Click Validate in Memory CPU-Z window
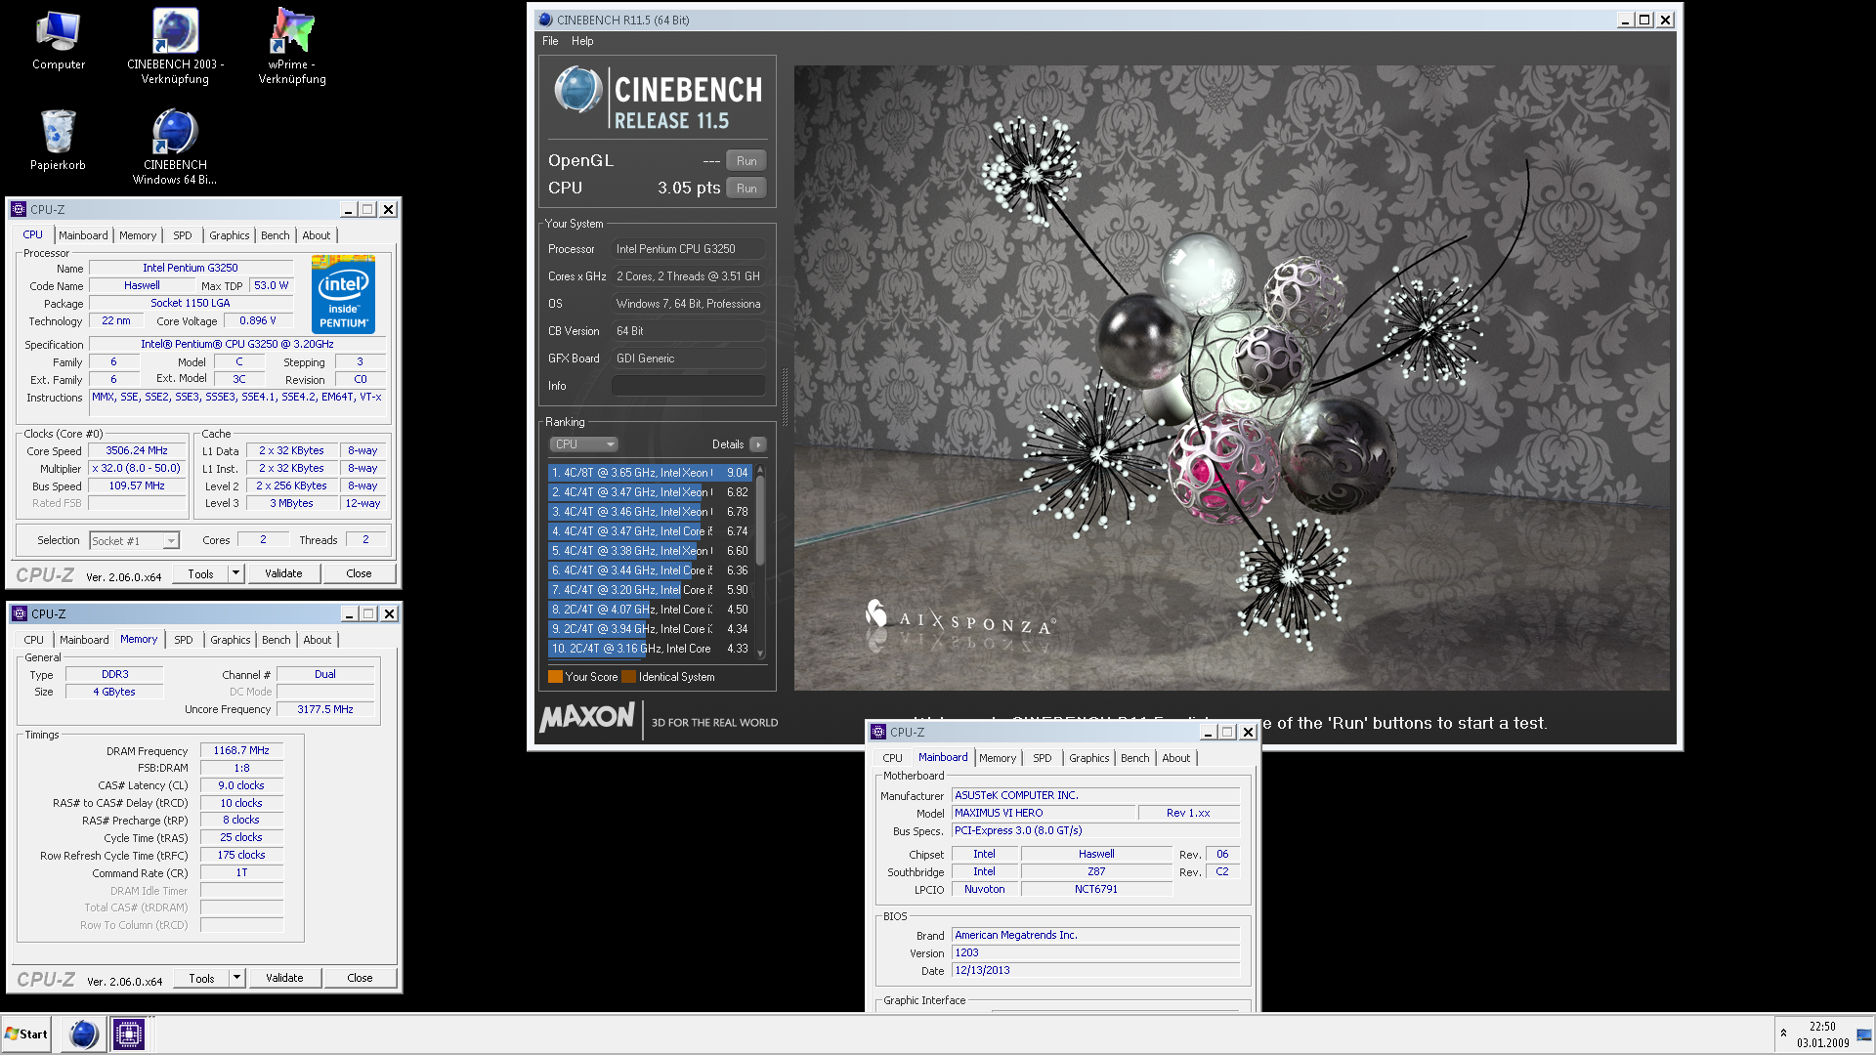 [284, 978]
